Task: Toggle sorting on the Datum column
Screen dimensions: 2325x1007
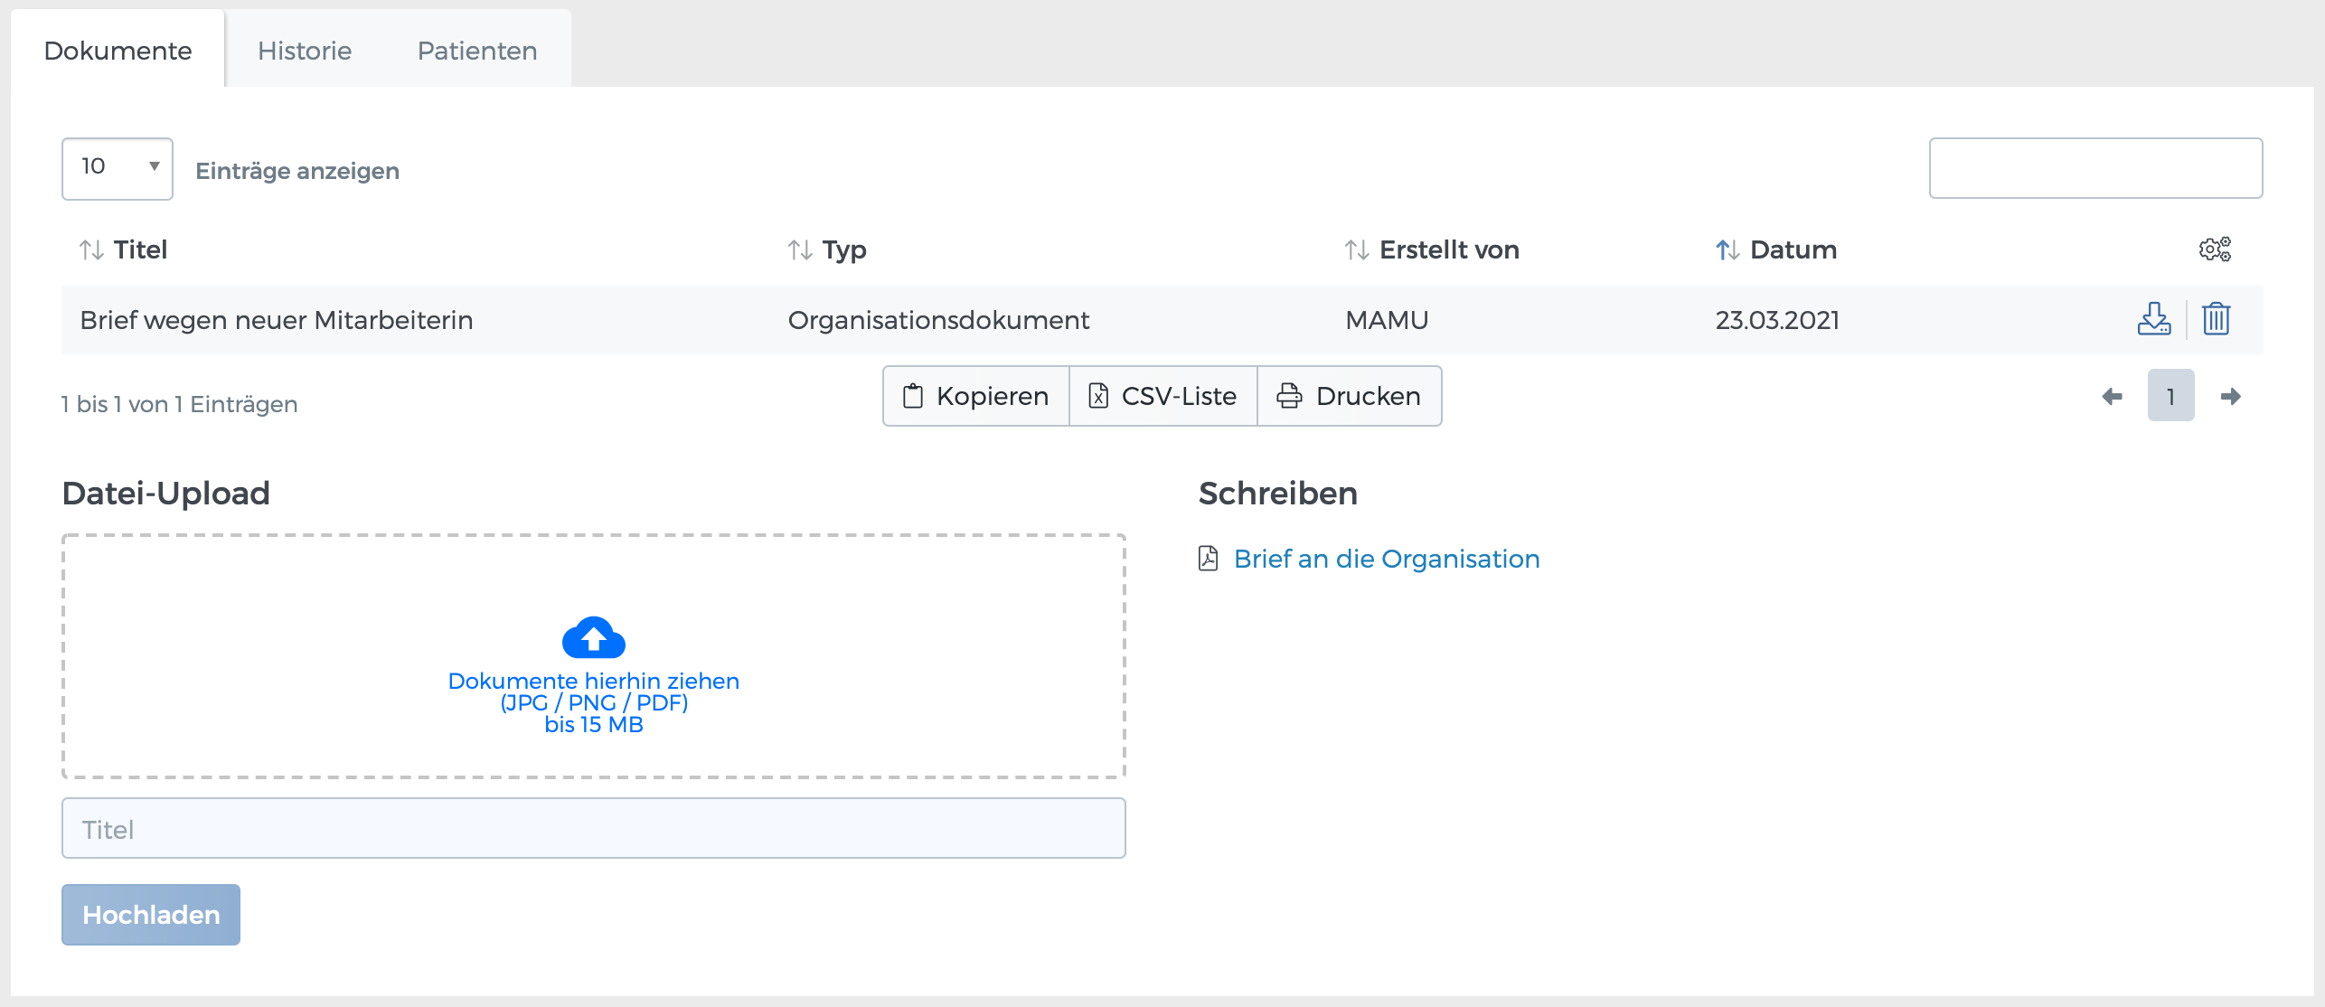Action: (x=1727, y=249)
